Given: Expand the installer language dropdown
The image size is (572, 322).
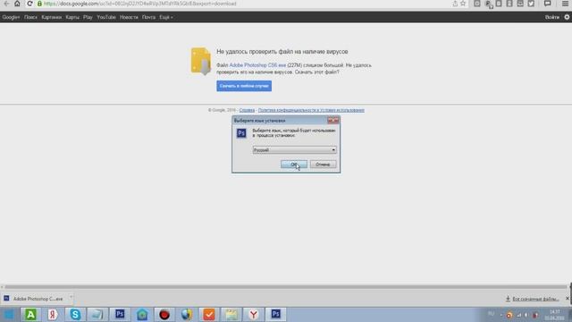Looking at the screenshot, I should click(295, 149).
